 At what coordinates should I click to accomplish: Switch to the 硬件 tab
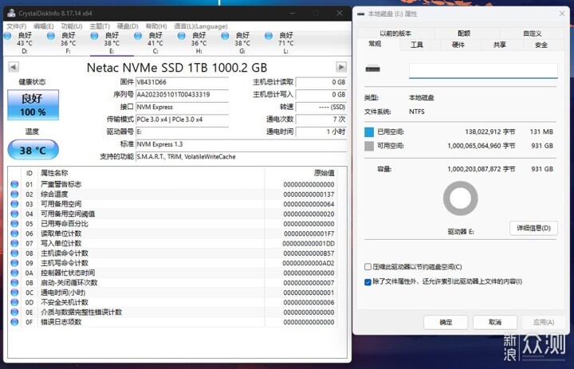pos(458,45)
